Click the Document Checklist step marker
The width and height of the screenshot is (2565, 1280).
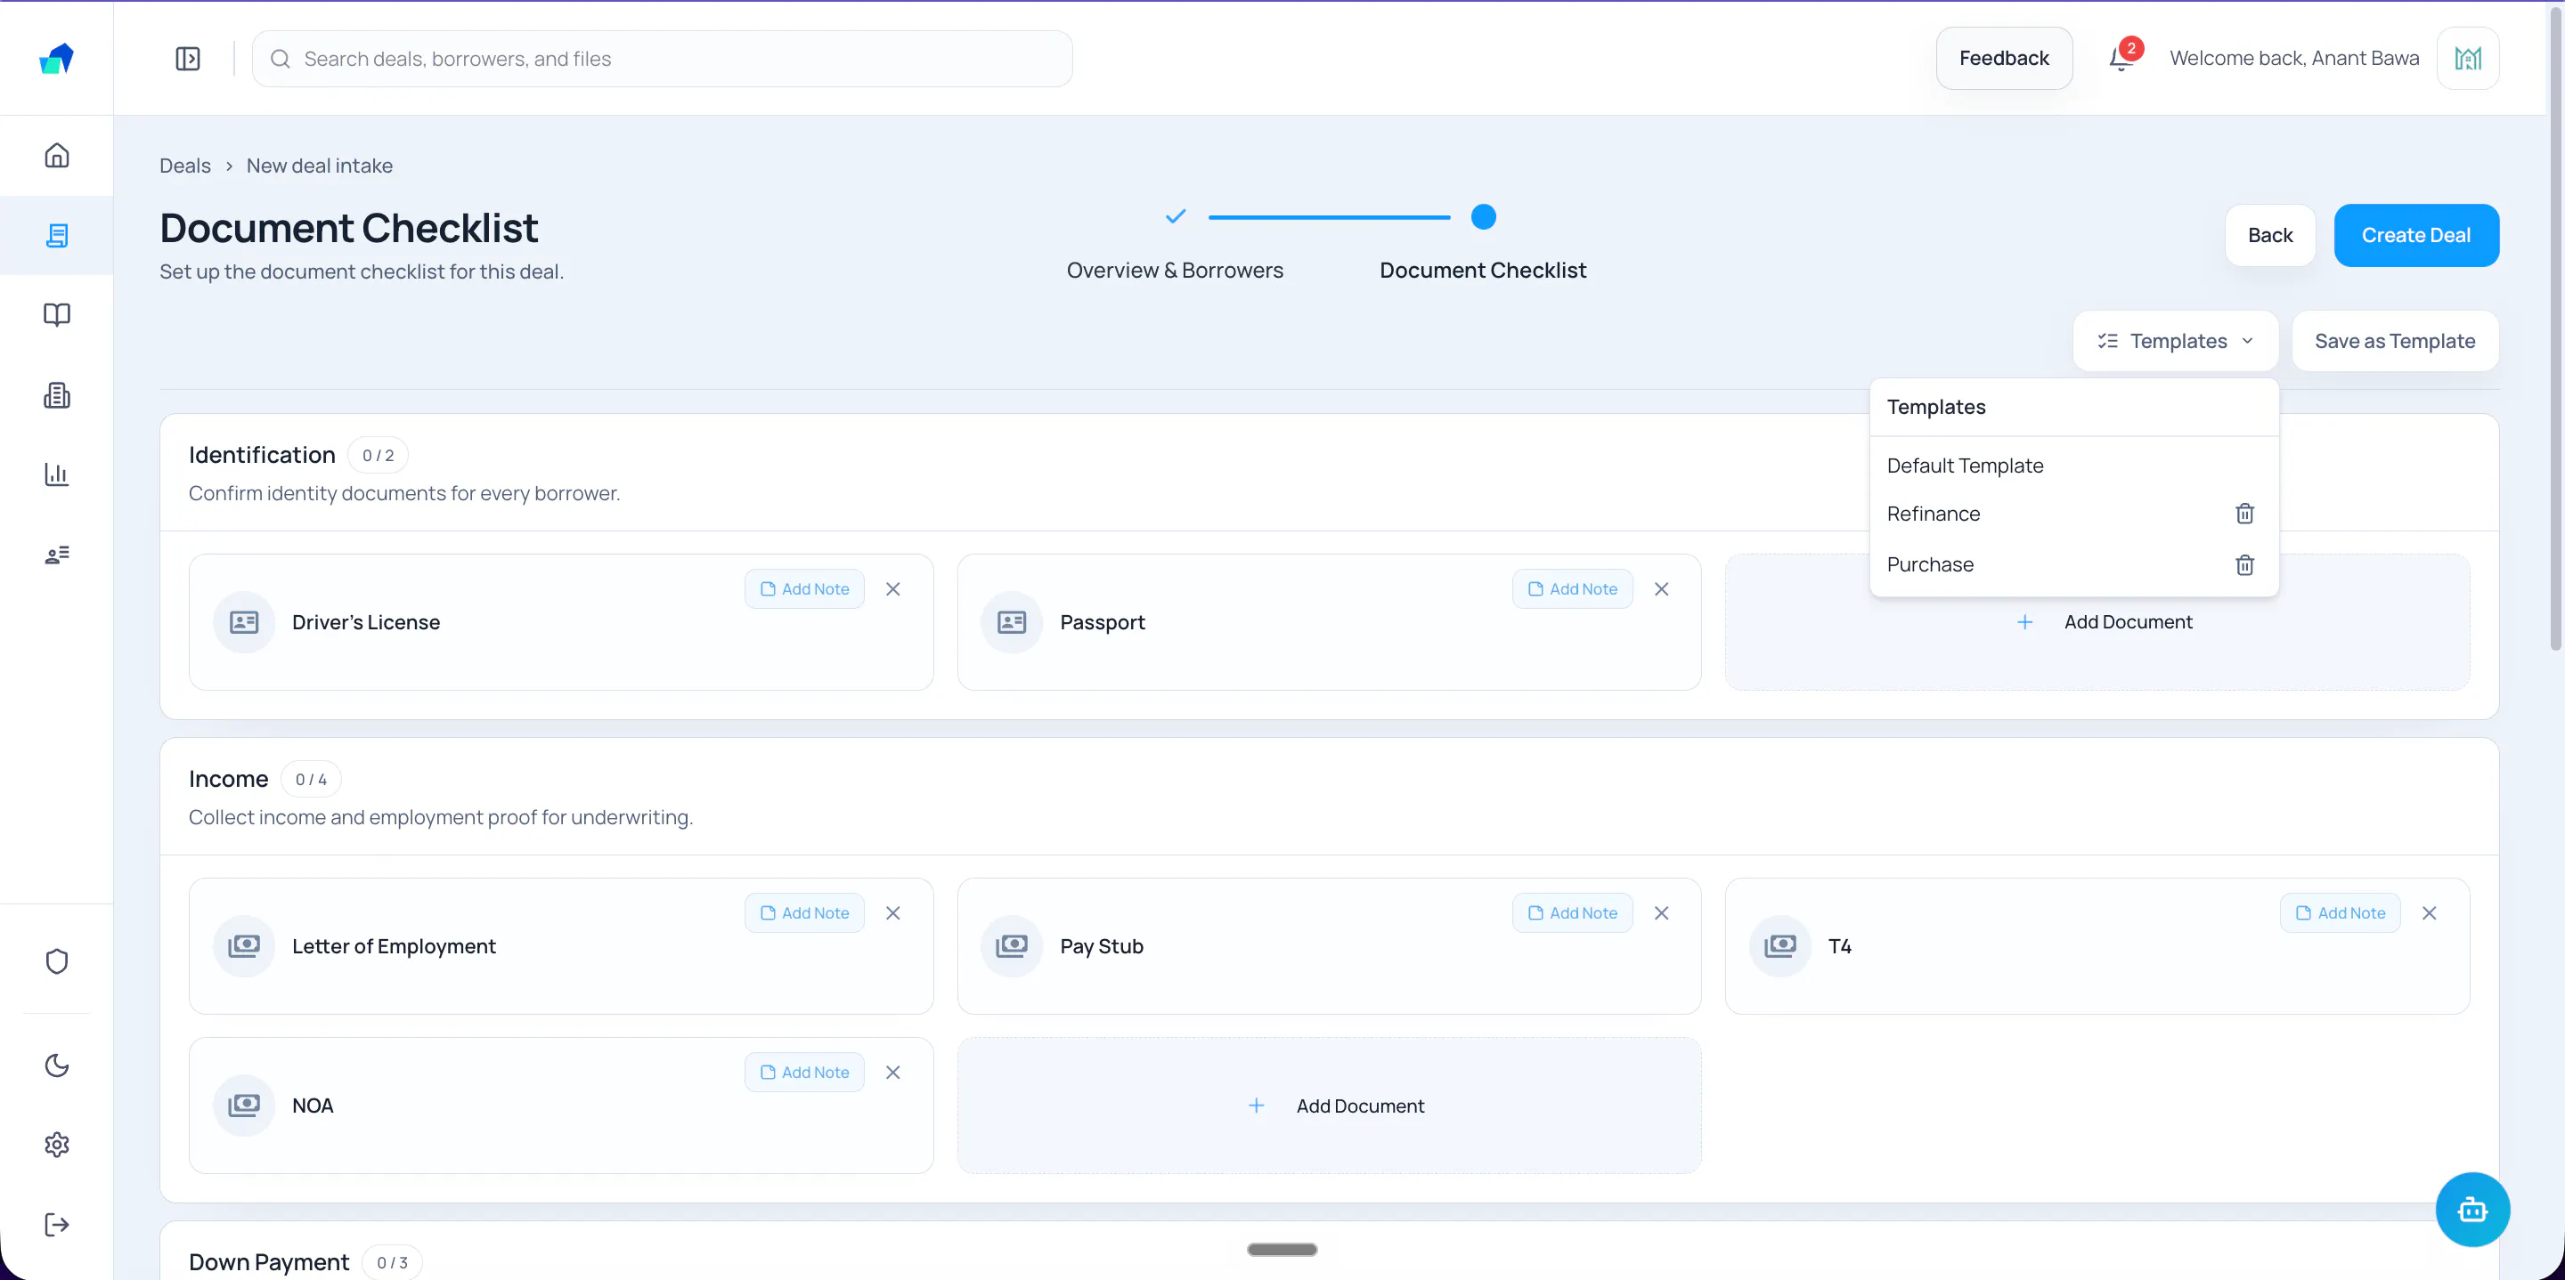1484,217
